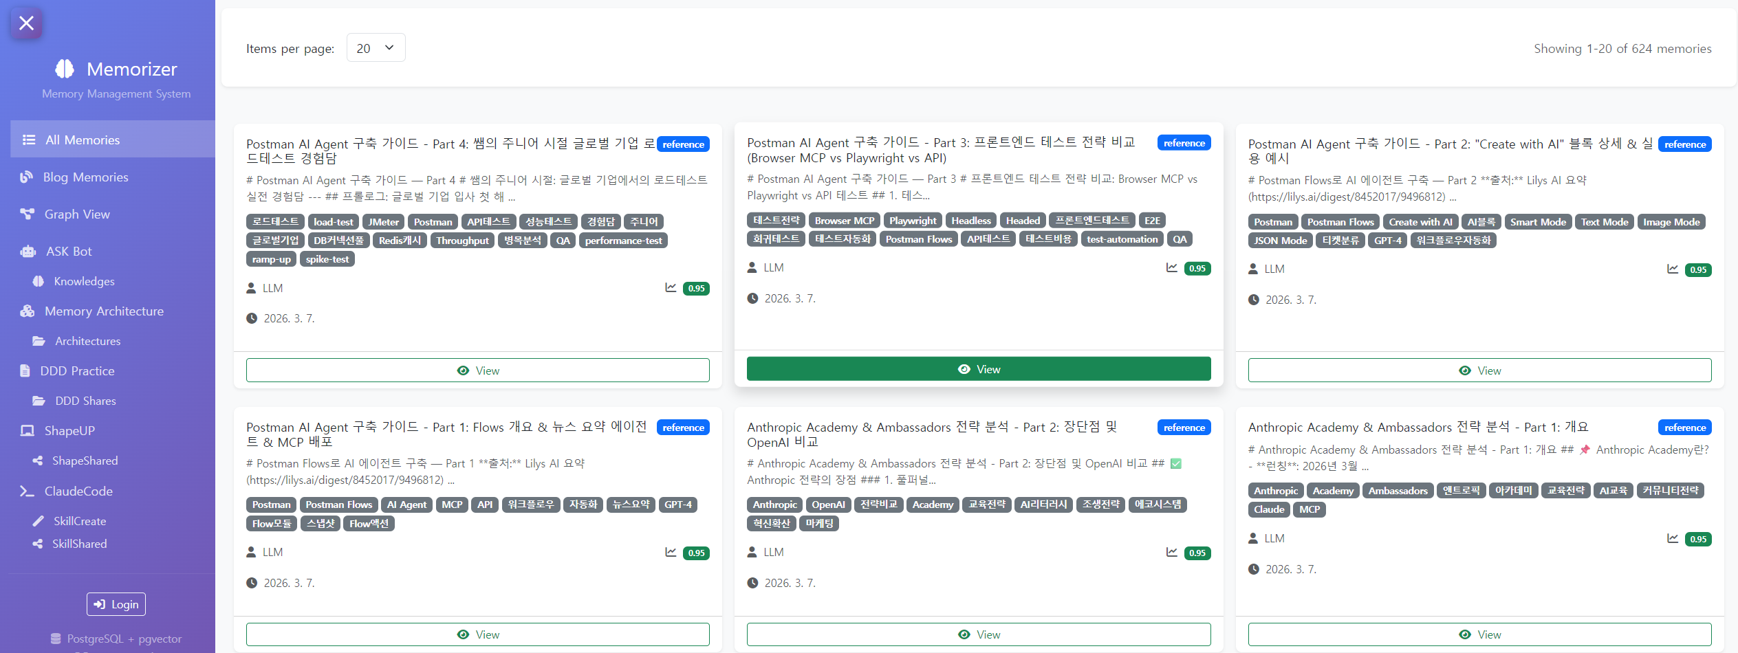Select All Memories in the sidebar

[83, 140]
